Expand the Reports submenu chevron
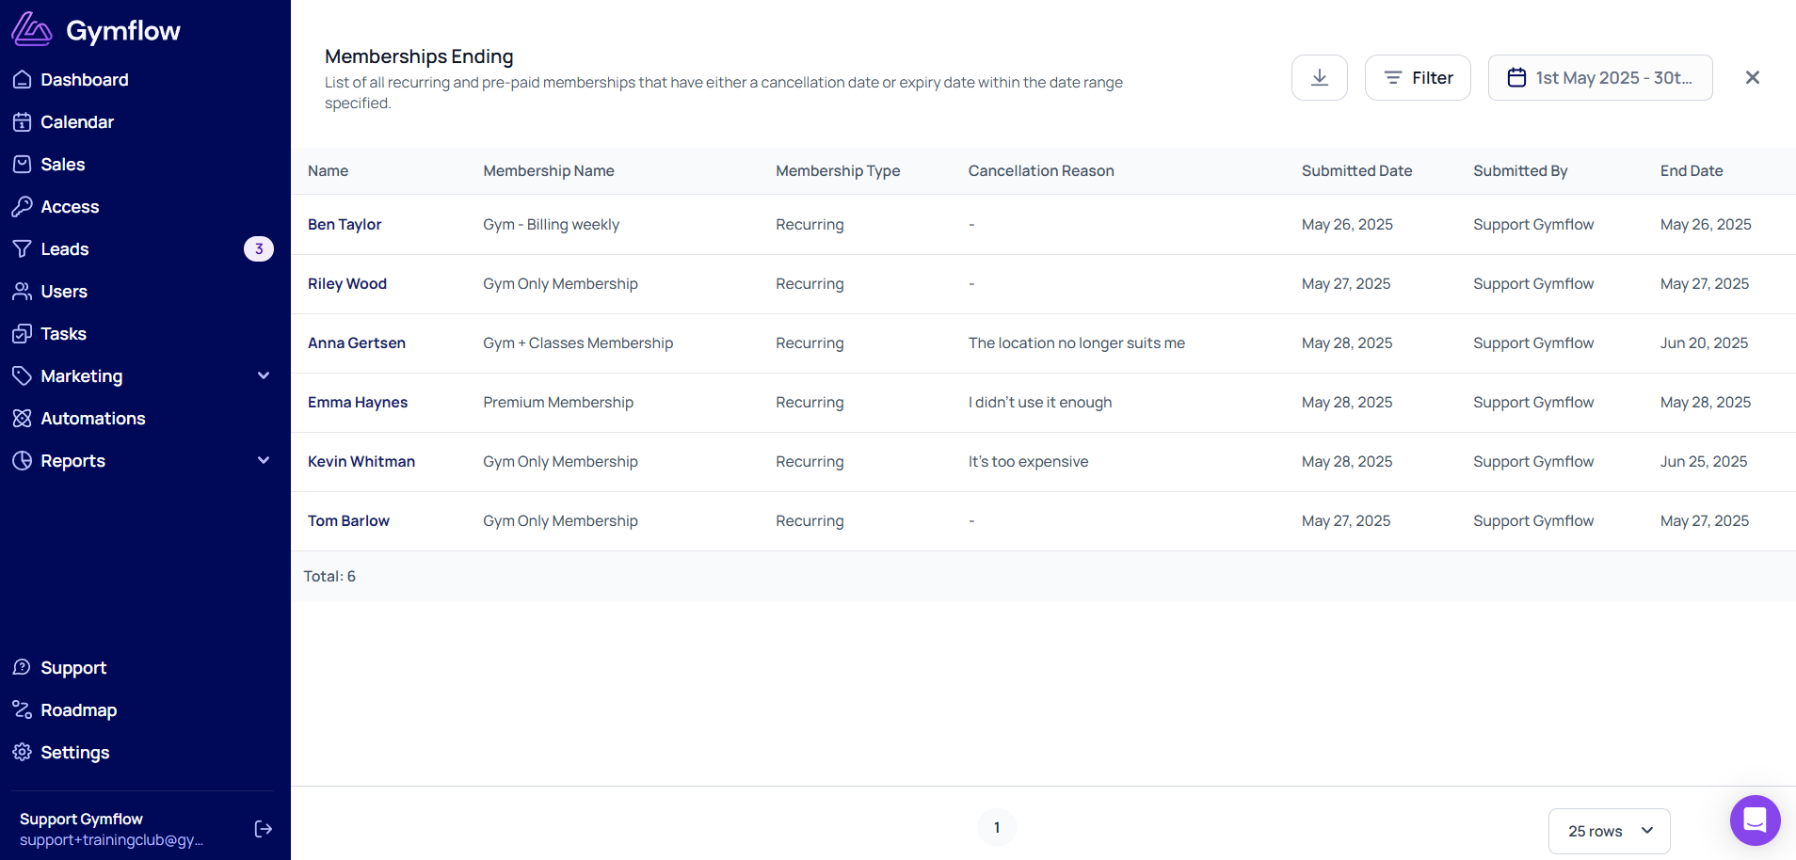Viewport: 1796px width, 860px height. [264, 461]
